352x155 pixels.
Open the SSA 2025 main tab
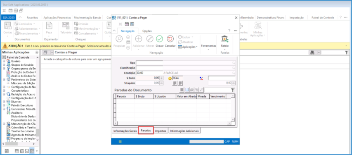click(8, 17)
